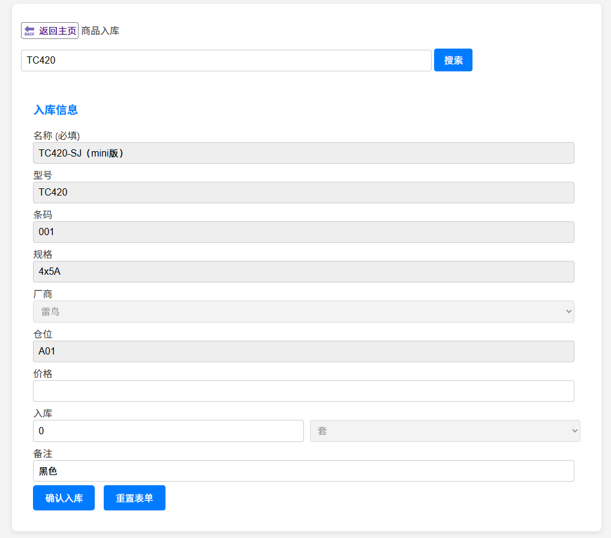Click the 确认入库 button
The height and width of the screenshot is (538, 611).
[64, 498]
